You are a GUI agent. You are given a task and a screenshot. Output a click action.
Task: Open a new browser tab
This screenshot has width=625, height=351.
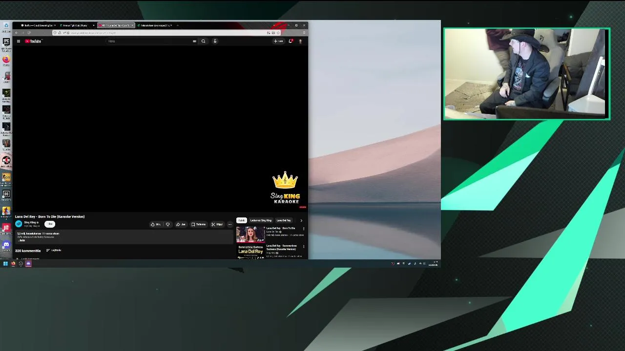click(177, 25)
